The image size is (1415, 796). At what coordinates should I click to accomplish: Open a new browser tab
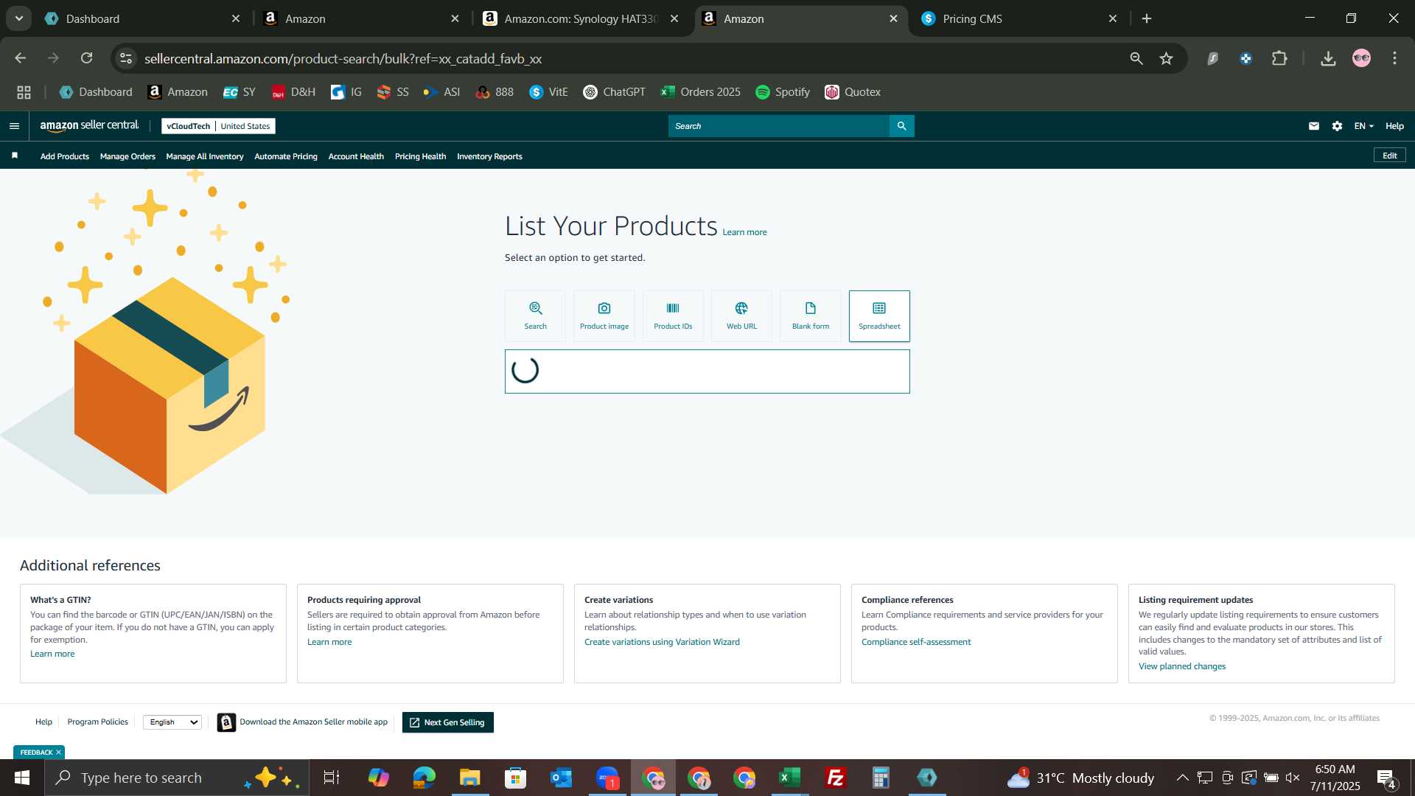(x=1147, y=18)
